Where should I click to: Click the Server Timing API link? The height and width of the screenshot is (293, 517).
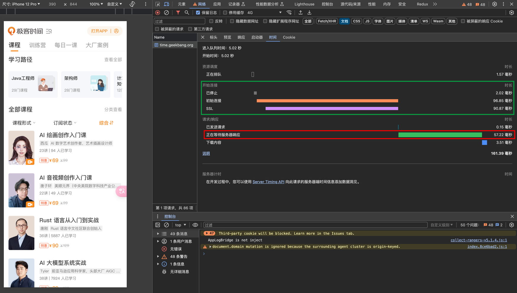click(268, 182)
